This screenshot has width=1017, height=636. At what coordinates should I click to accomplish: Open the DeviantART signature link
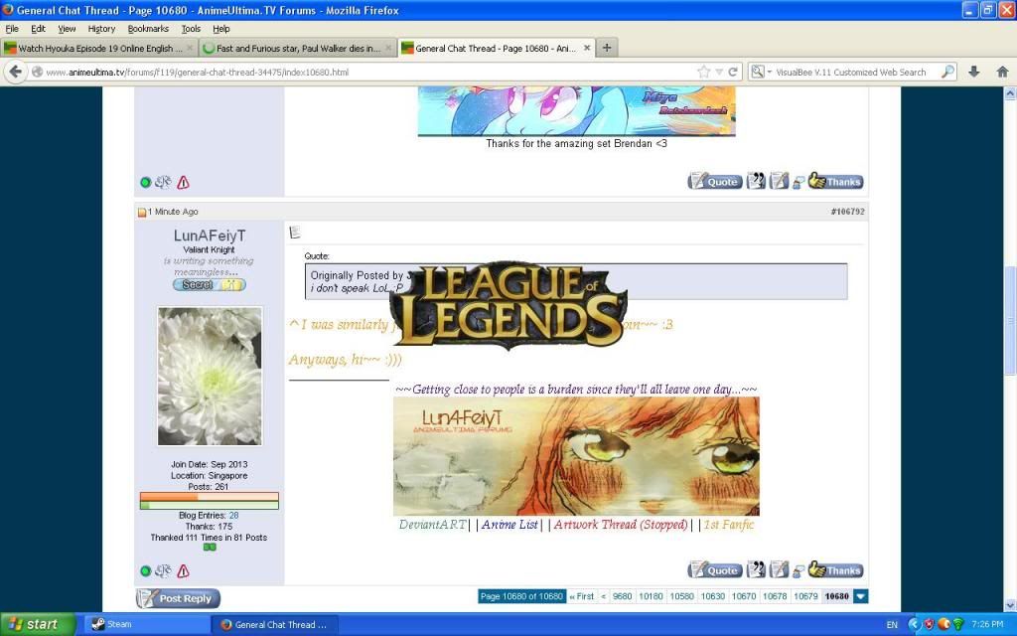click(x=432, y=525)
